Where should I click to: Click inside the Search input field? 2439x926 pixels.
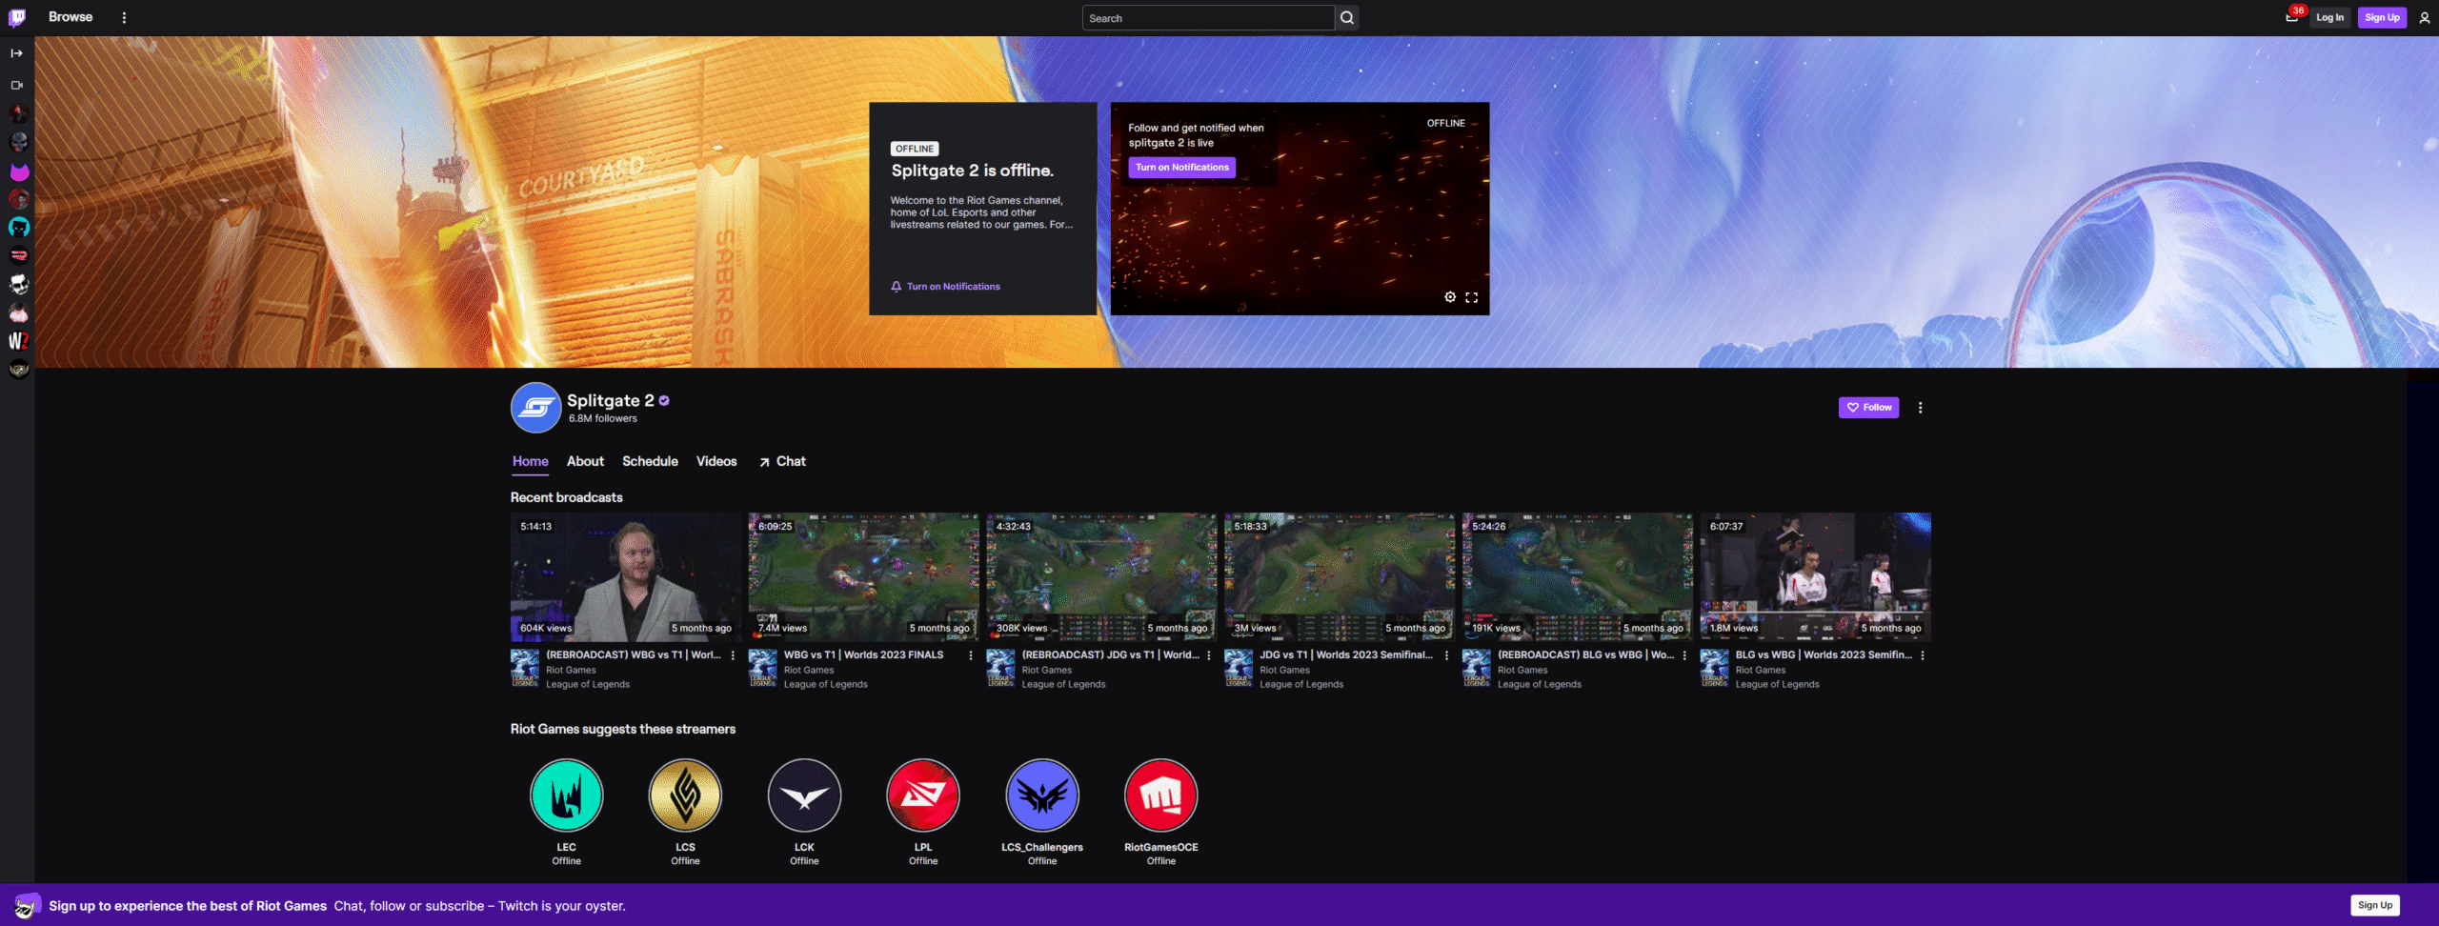[1206, 18]
